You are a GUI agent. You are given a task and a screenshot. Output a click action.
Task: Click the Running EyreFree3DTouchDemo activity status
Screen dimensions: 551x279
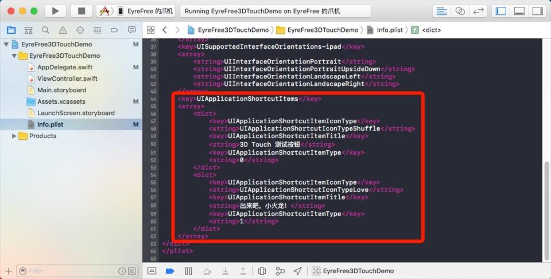click(275, 11)
